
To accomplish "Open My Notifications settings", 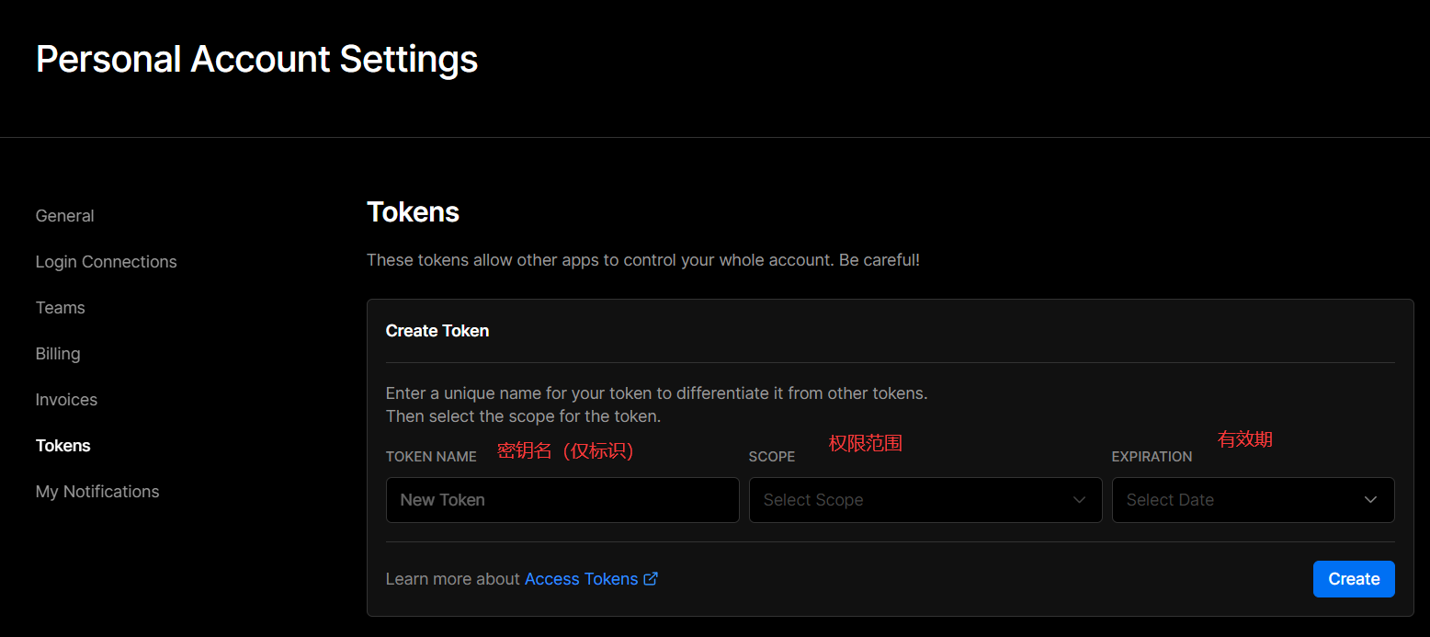I will pyautogui.click(x=97, y=492).
